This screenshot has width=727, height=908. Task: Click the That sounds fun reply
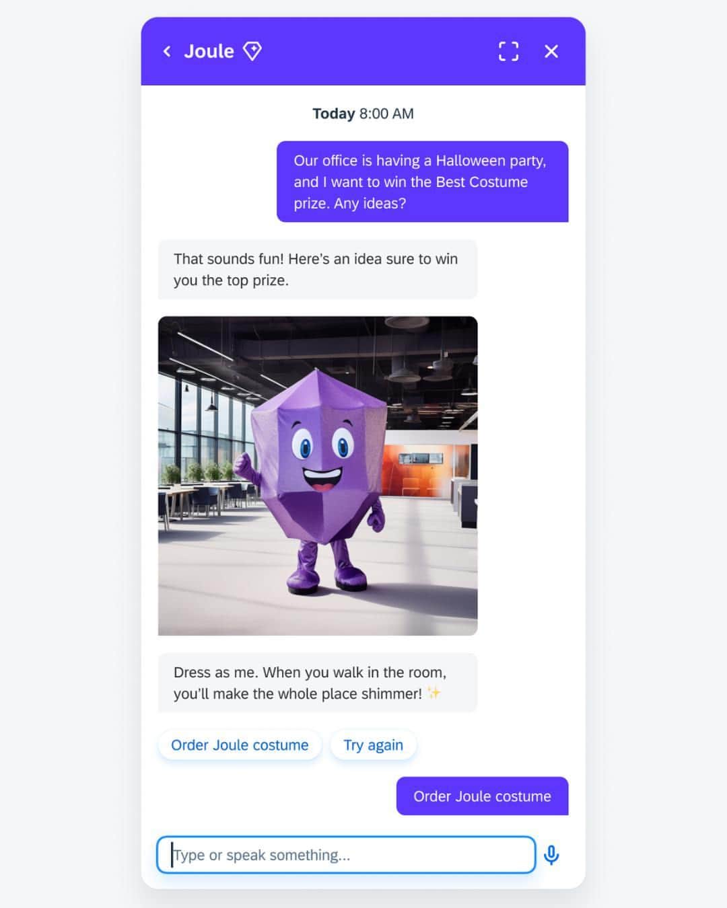click(x=318, y=270)
